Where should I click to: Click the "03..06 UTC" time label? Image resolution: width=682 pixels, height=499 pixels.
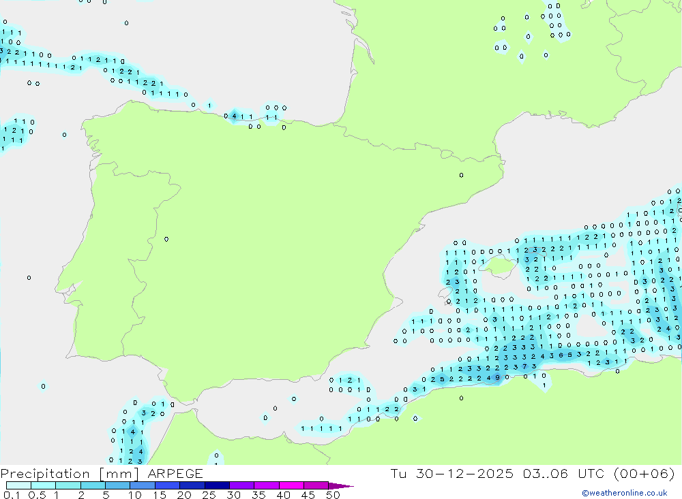564,473
